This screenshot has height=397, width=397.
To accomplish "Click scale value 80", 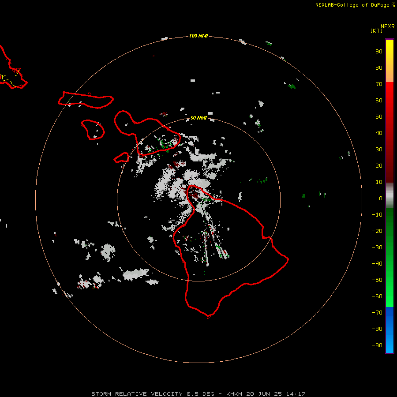I will 379,67.
